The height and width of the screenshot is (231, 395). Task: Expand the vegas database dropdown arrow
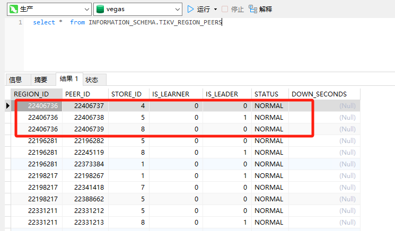point(178,10)
